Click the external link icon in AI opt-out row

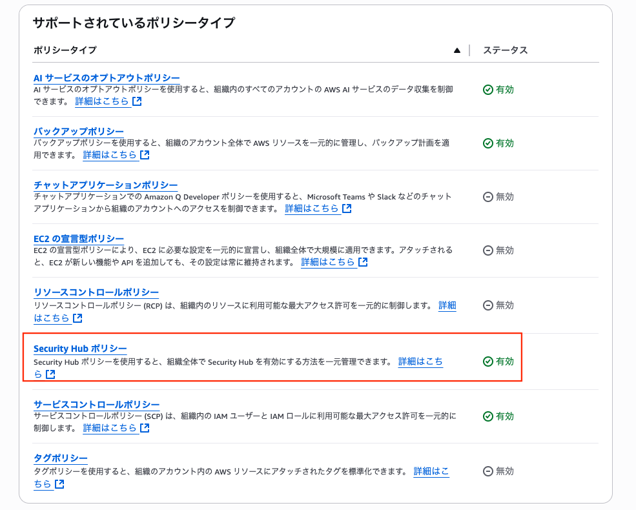coord(137,101)
